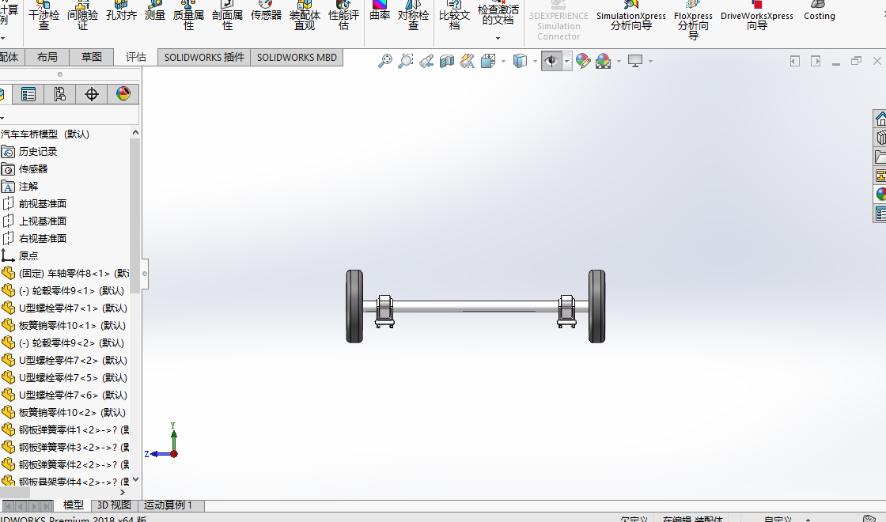This screenshot has width=886, height=522.
Task: Select 上视基准面 plane
Action: [x=43, y=221]
